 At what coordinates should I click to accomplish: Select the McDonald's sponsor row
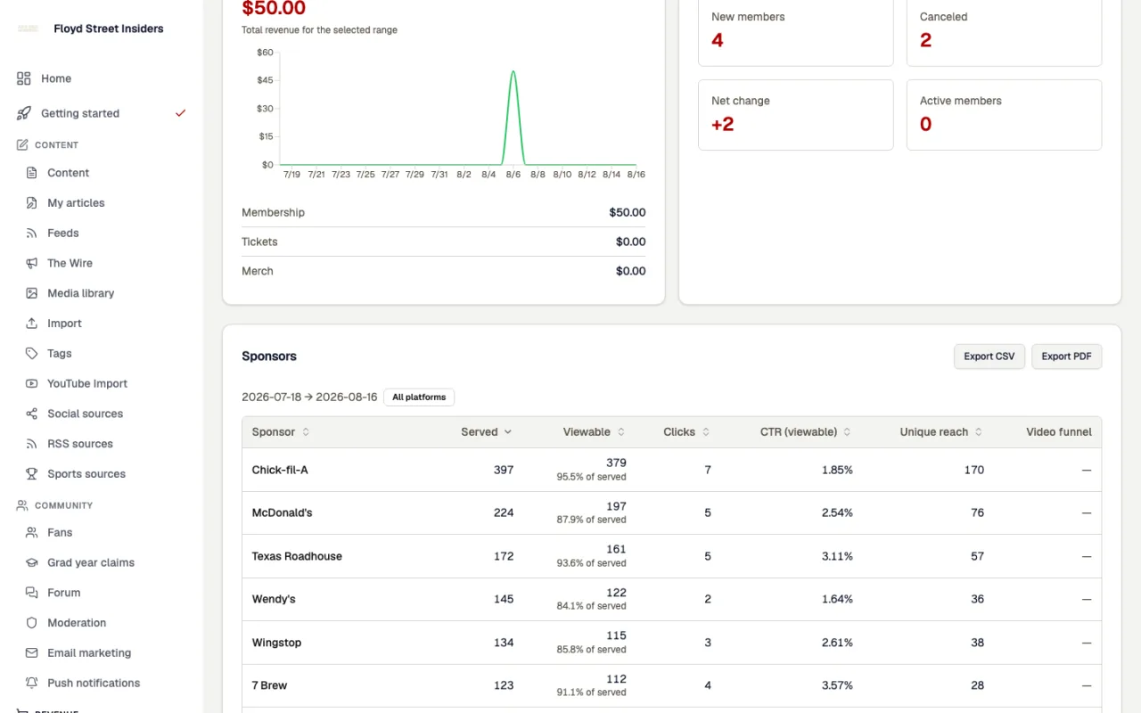tap(671, 512)
